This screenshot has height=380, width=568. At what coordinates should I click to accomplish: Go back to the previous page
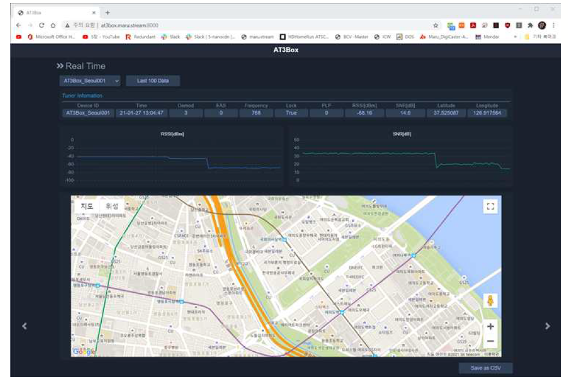point(19,25)
